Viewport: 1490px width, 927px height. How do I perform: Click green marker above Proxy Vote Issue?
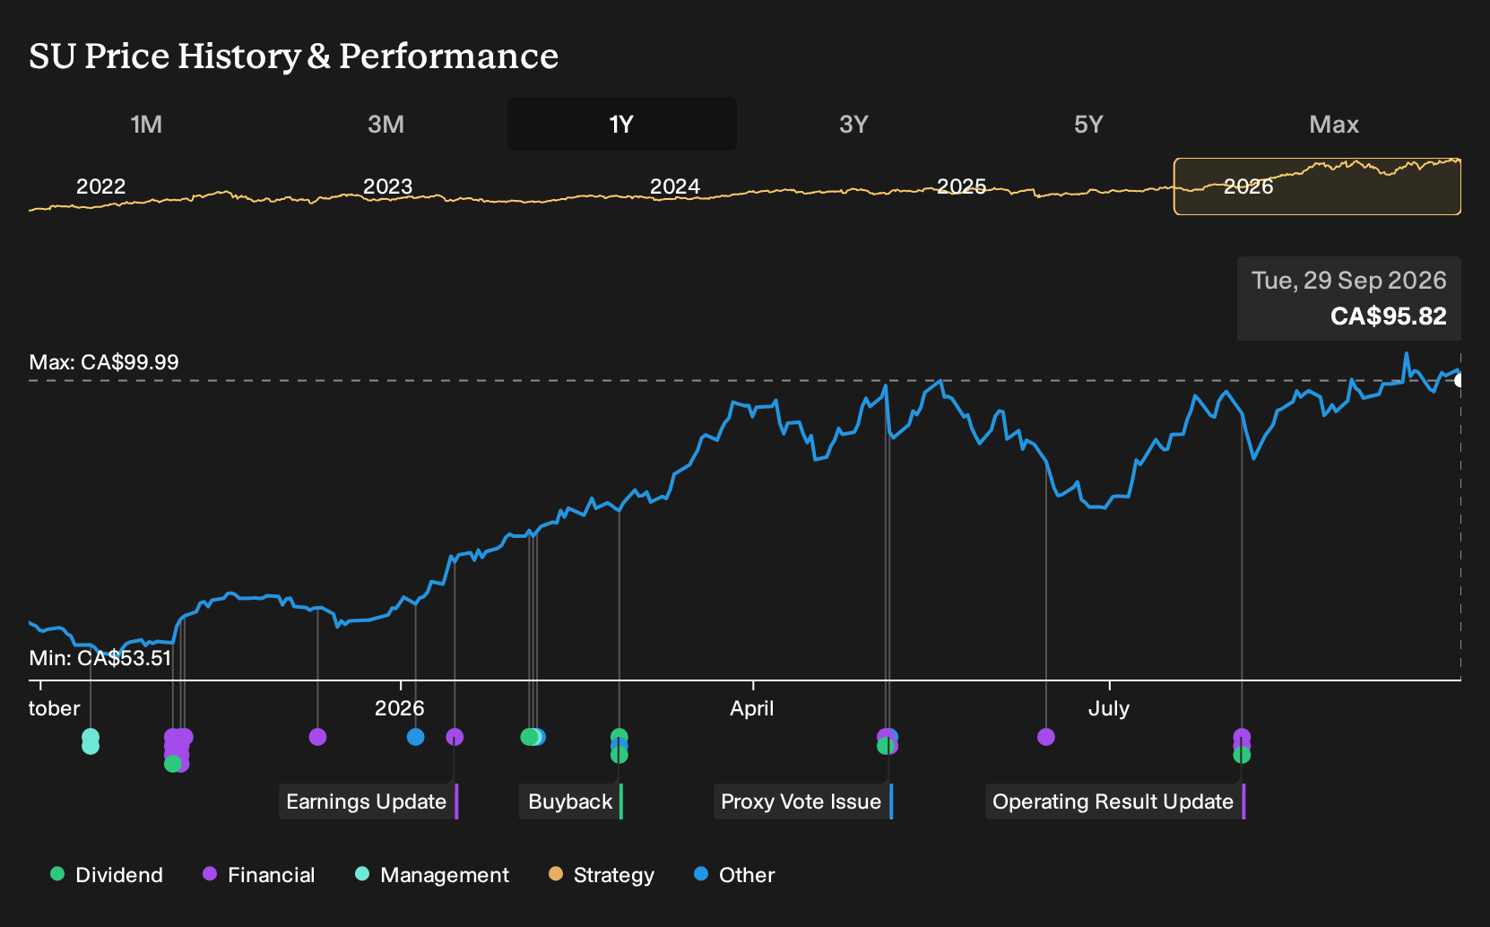click(x=885, y=745)
